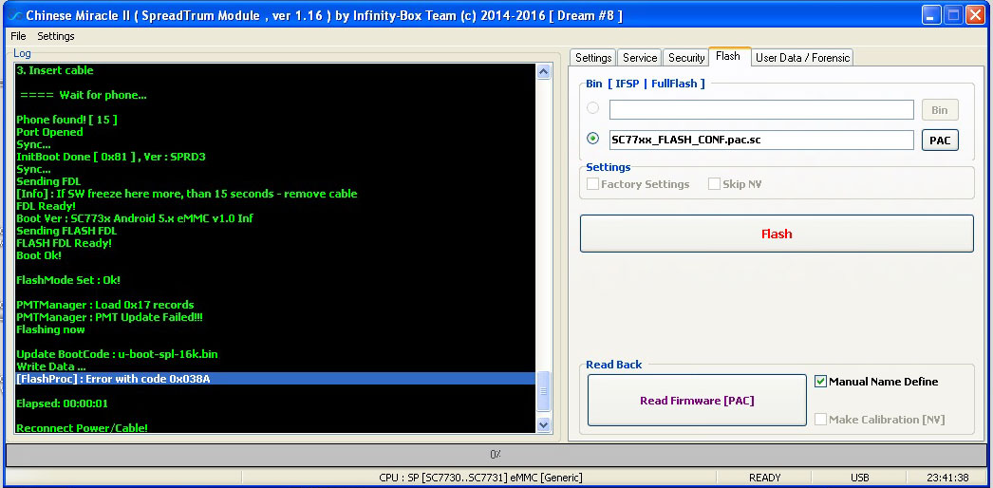Open the File menu
The image size is (993, 488).
18,36
